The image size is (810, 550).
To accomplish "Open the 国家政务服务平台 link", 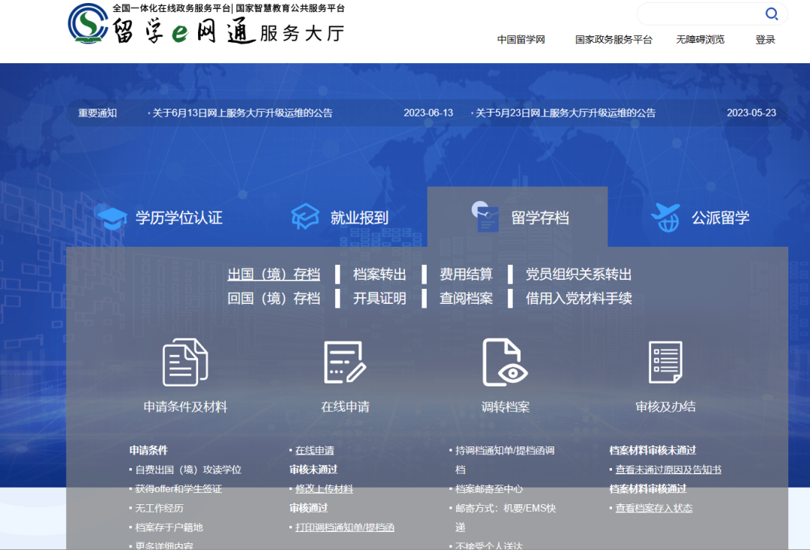I will click(613, 40).
